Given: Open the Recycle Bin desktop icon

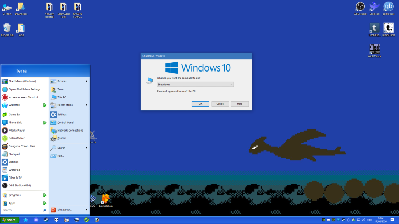Looking at the screenshot, I should click(7, 29).
